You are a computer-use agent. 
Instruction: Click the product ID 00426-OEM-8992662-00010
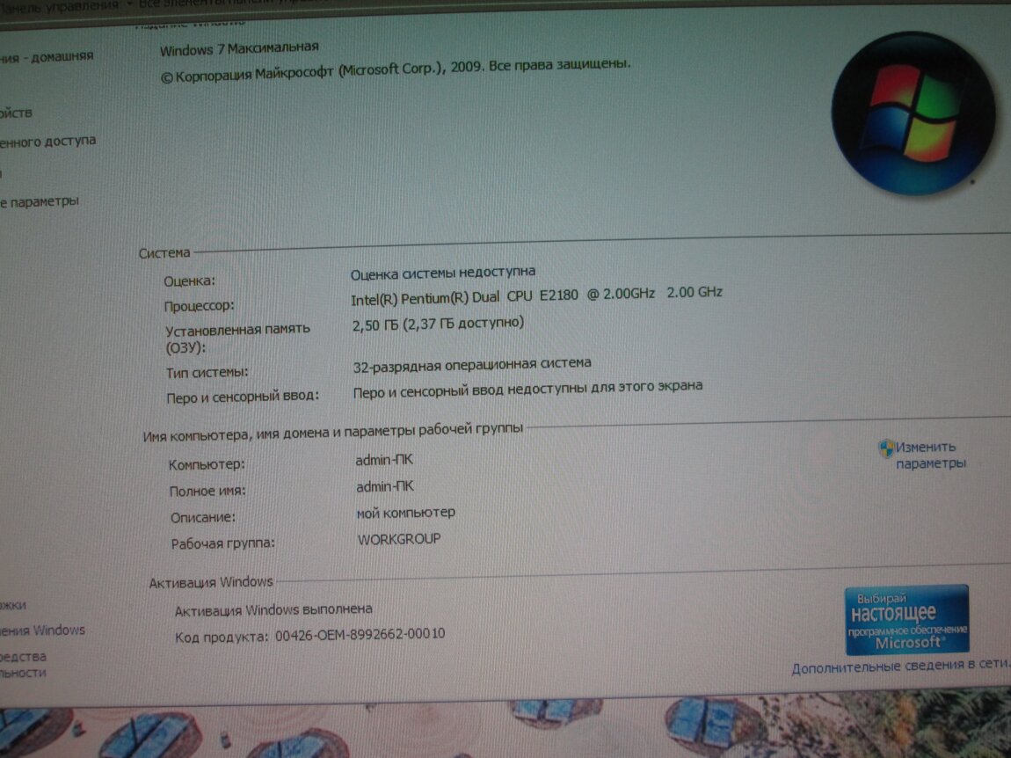(x=360, y=634)
